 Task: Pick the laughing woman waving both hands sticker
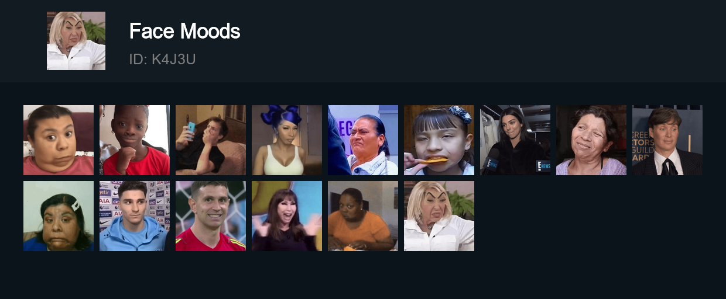click(287, 216)
